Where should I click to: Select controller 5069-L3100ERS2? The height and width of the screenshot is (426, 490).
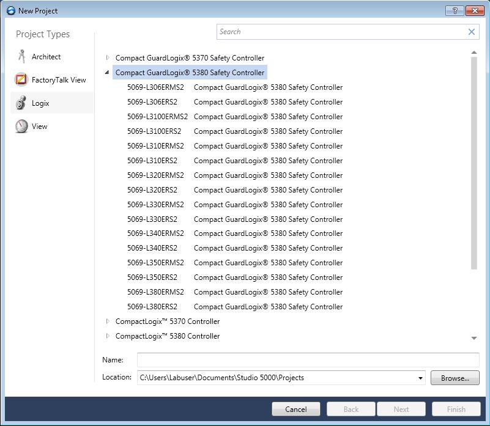tap(154, 131)
